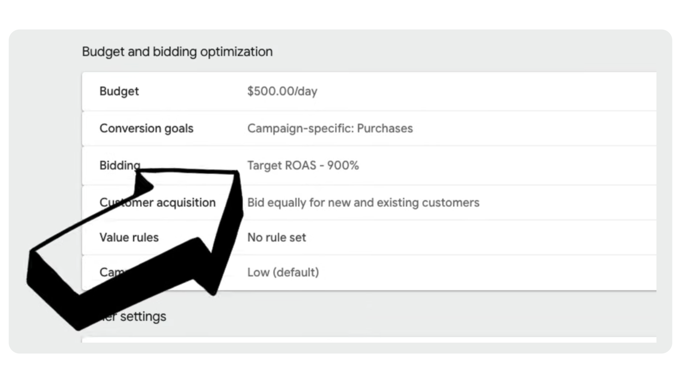Open the Budget row label
Viewport: 681px width, 383px height.
[119, 91]
